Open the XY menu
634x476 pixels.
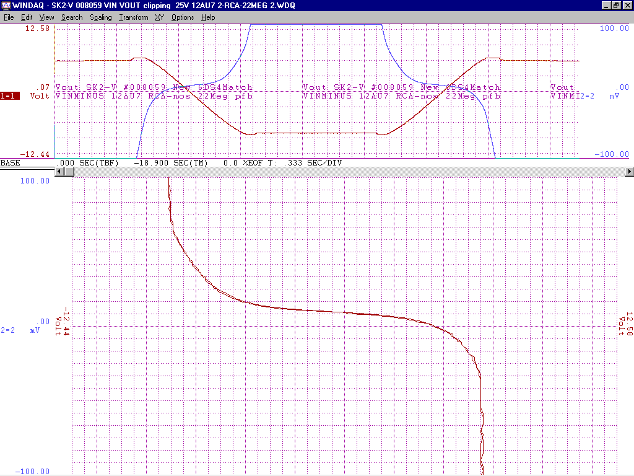(159, 17)
